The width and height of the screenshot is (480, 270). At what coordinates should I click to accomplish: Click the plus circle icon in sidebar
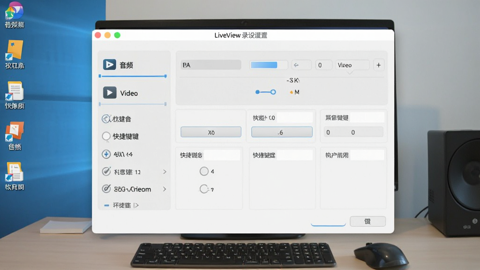point(106,154)
